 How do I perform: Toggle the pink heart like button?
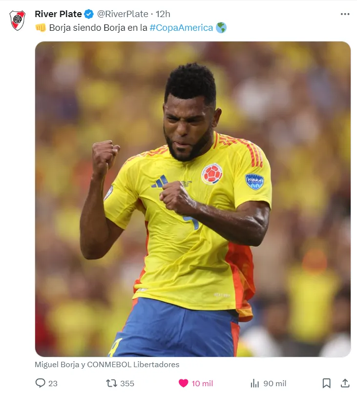tap(183, 383)
